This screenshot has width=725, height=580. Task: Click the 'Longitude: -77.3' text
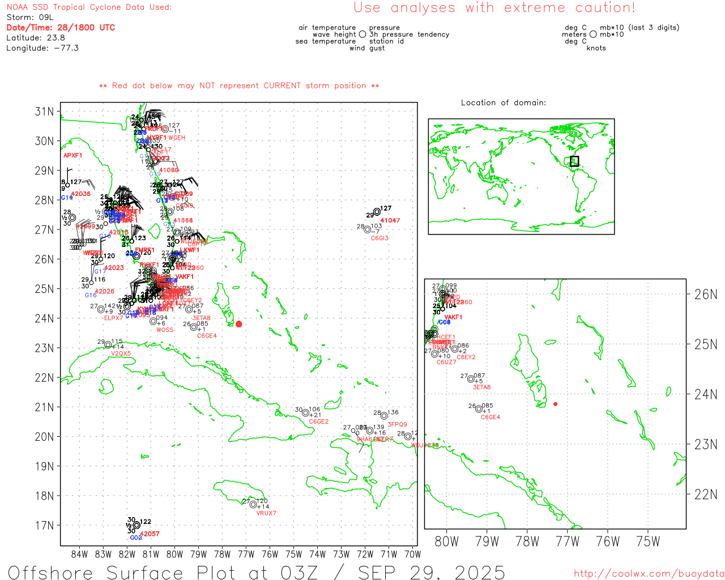42,48
